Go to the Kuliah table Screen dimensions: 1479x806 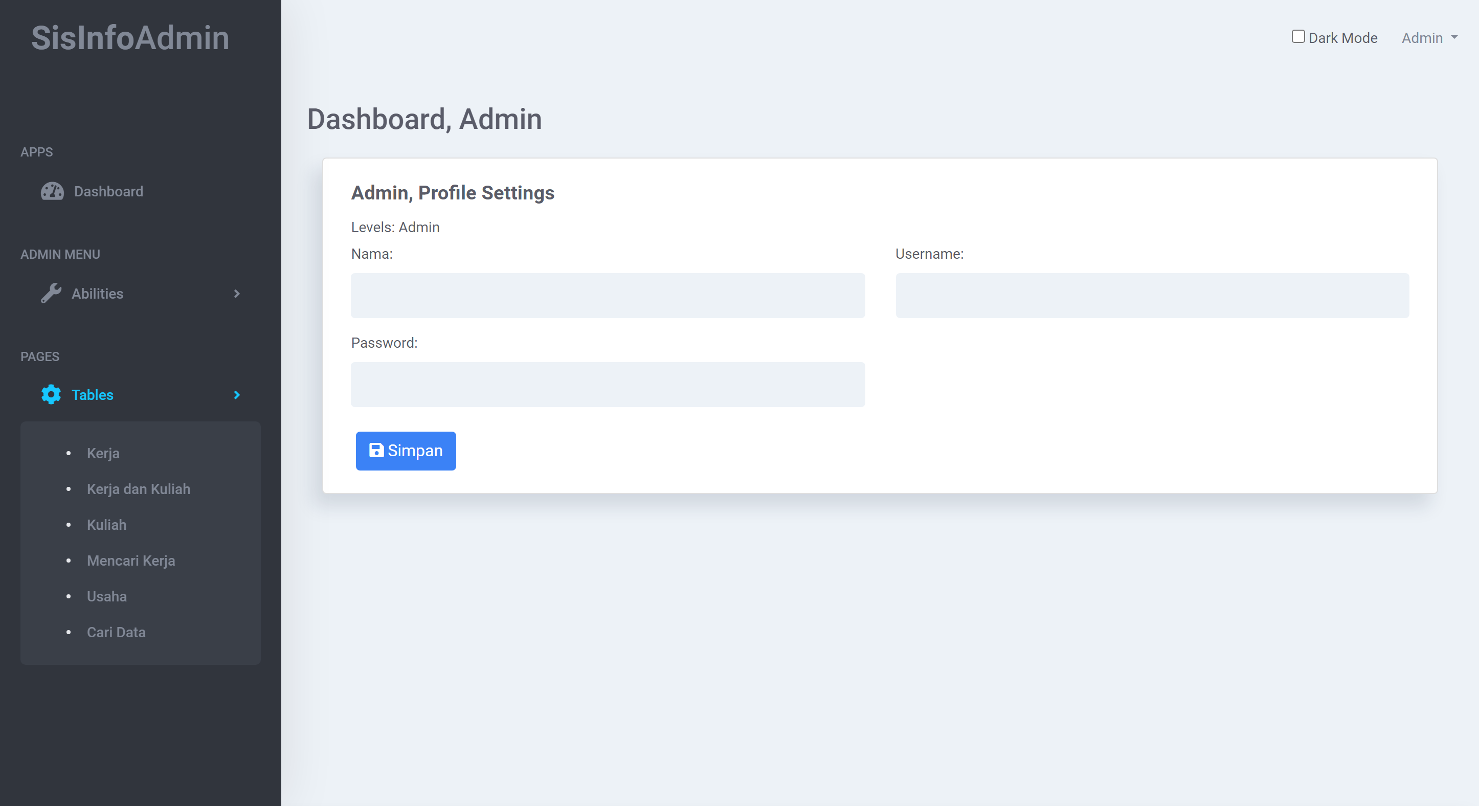(107, 525)
